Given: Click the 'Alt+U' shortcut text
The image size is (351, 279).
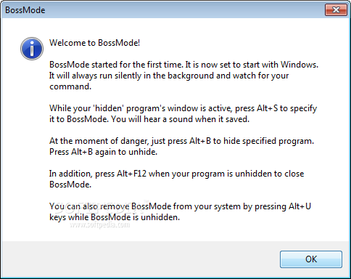Looking at the screenshot, I should tap(300, 206).
